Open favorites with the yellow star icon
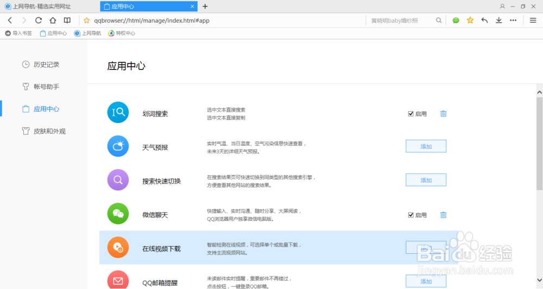Image resolution: width=543 pixels, height=289 pixels. coord(470,21)
